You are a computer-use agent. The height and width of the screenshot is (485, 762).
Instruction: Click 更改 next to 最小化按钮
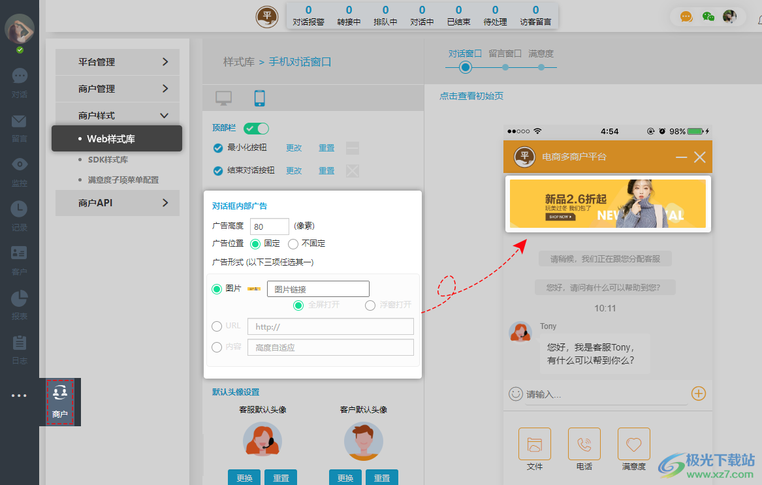[x=294, y=148]
